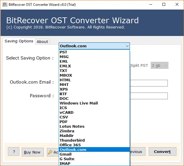Select MHT in the dropdown list
Viewport: 184px width, 166px height.
click(x=94, y=84)
